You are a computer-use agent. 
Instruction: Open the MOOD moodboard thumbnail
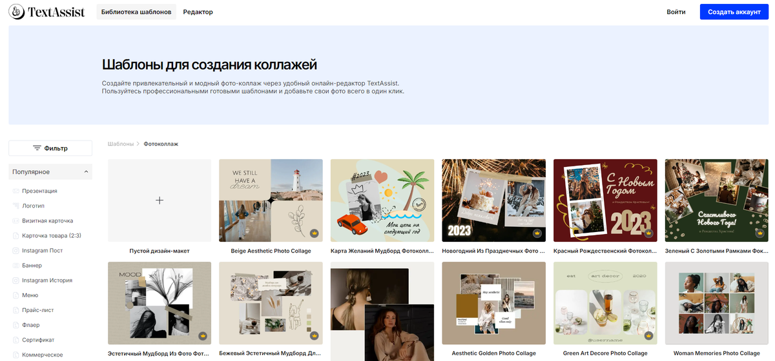pyautogui.click(x=160, y=303)
